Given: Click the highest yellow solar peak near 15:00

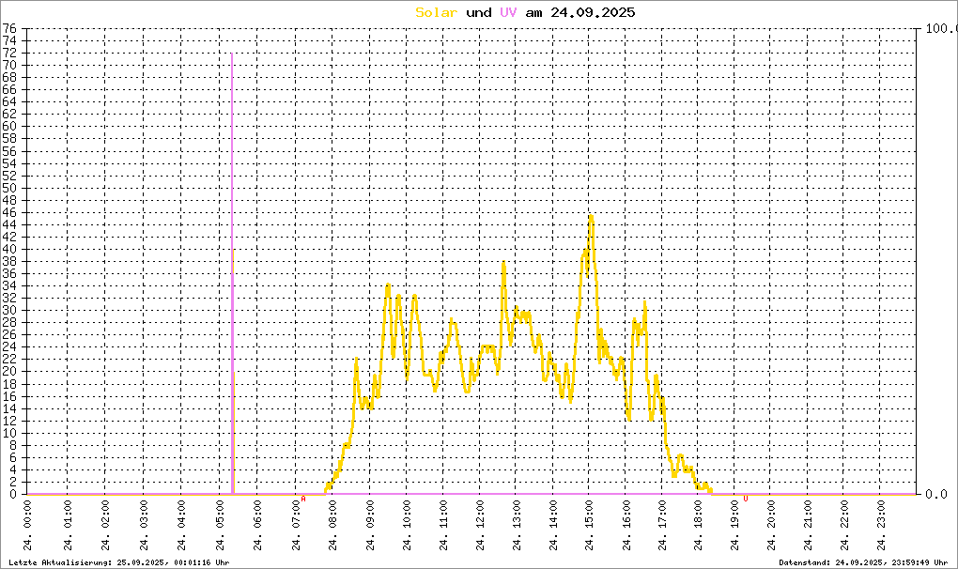Looking at the screenshot, I should pos(590,217).
